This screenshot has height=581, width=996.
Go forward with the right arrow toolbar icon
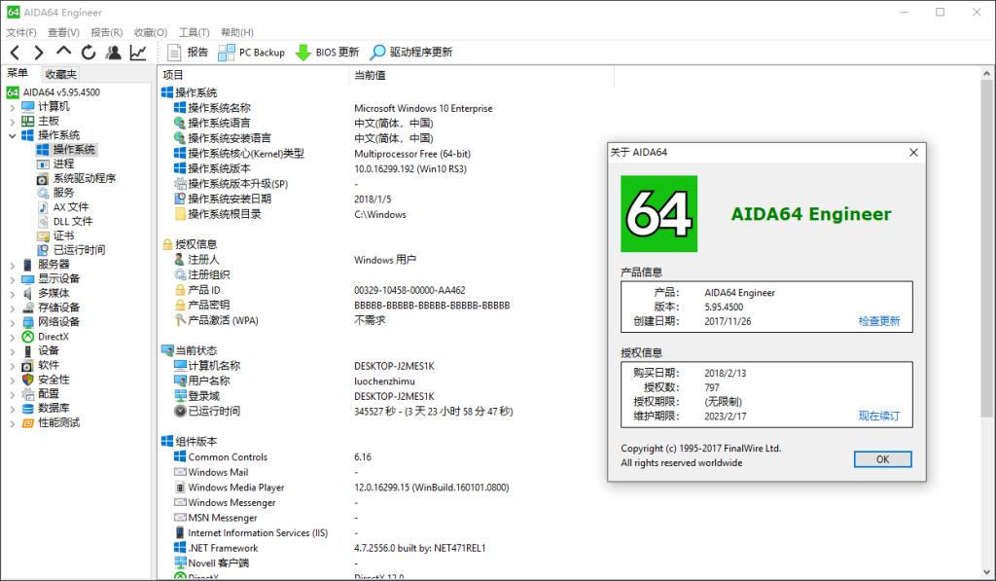[x=39, y=53]
